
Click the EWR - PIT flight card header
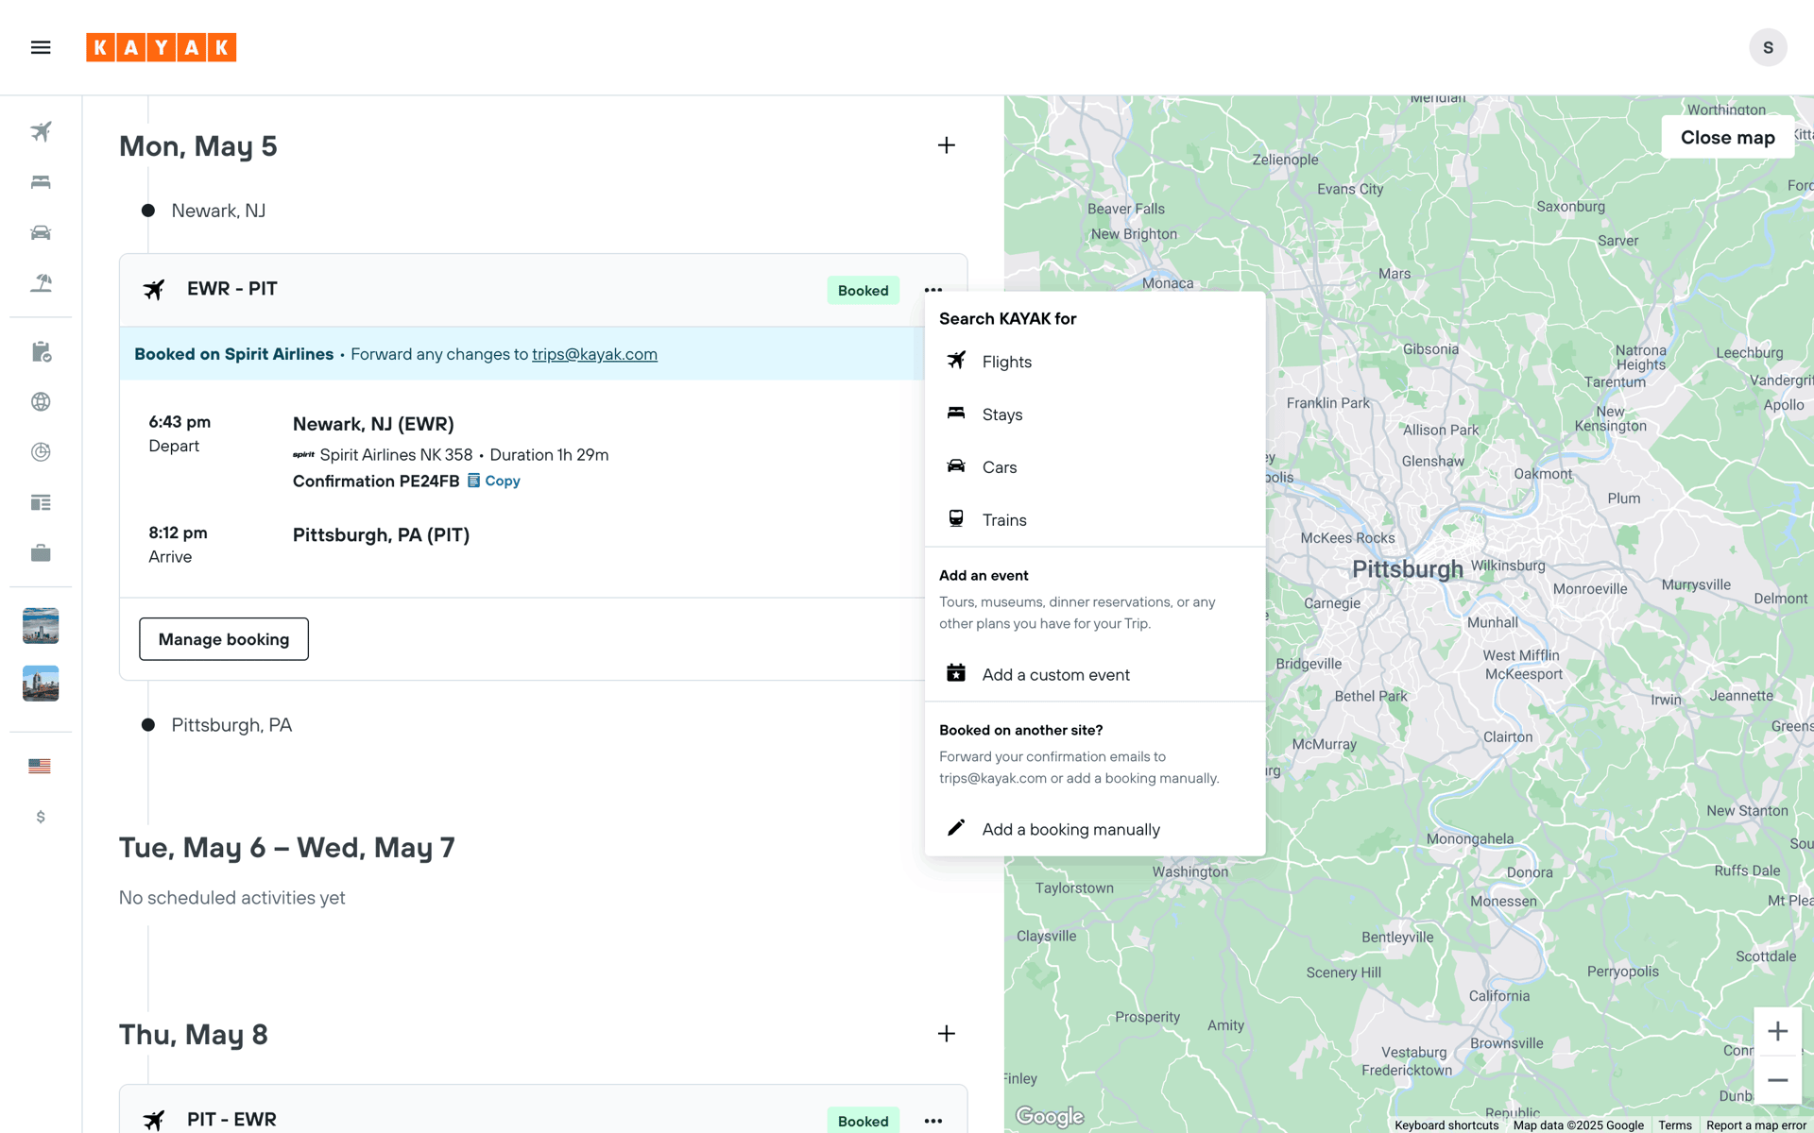[x=543, y=290]
